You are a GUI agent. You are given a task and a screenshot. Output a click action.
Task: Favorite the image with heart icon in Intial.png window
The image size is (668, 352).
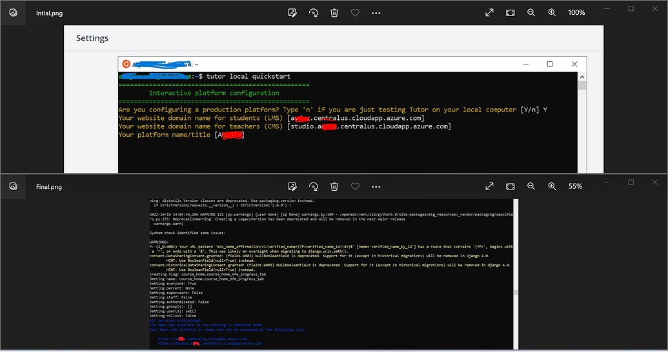tap(355, 13)
